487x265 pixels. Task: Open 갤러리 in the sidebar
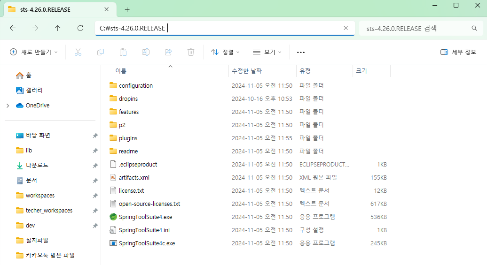29,90
